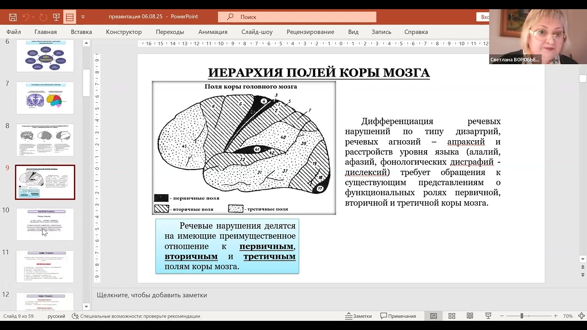Screen dimensions: 587x330
Task: Click the 70% zoom level
Action: click(x=568, y=316)
